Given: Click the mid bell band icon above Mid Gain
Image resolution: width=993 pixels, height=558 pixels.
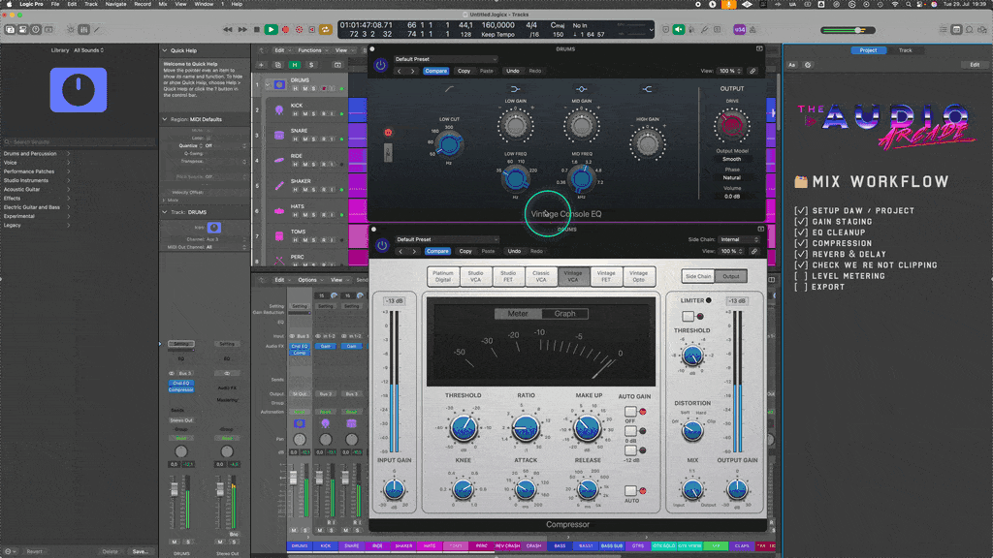Looking at the screenshot, I should (x=580, y=89).
